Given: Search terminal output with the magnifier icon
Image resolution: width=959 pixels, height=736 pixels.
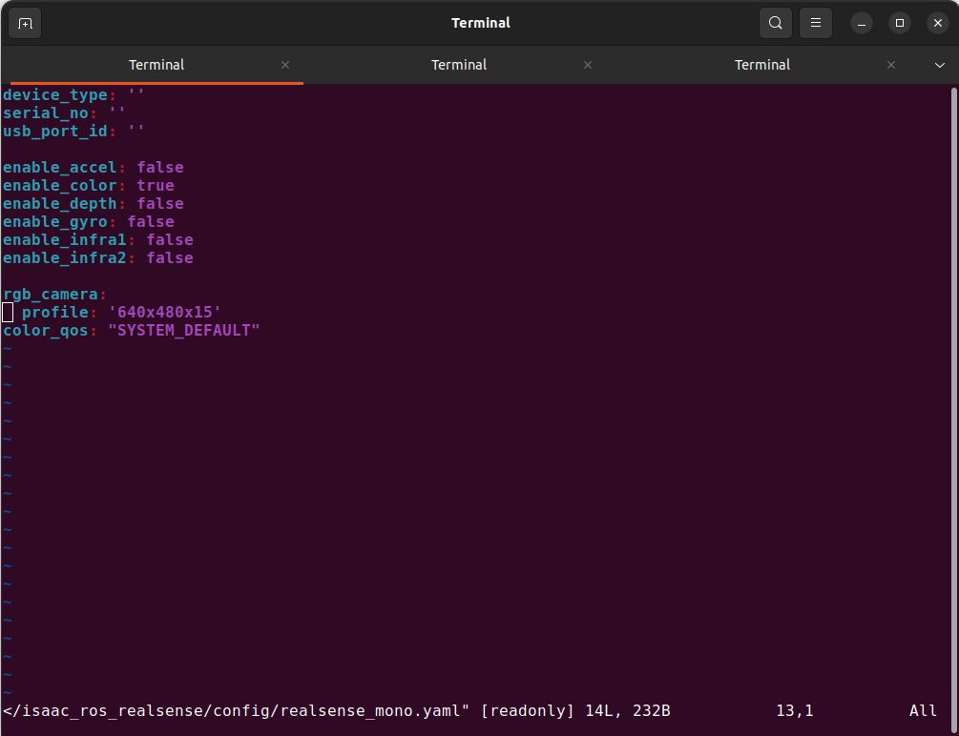Looking at the screenshot, I should click(776, 23).
